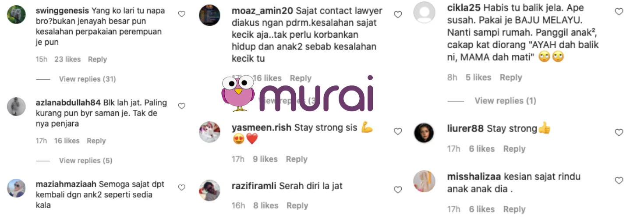Expand View replies (1) under cikla25
The width and height of the screenshot is (630, 219).
(x=505, y=101)
